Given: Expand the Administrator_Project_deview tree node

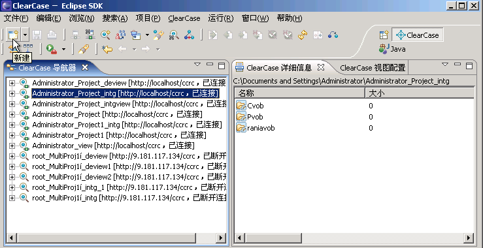Looking at the screenshot, I should (12, 83).
